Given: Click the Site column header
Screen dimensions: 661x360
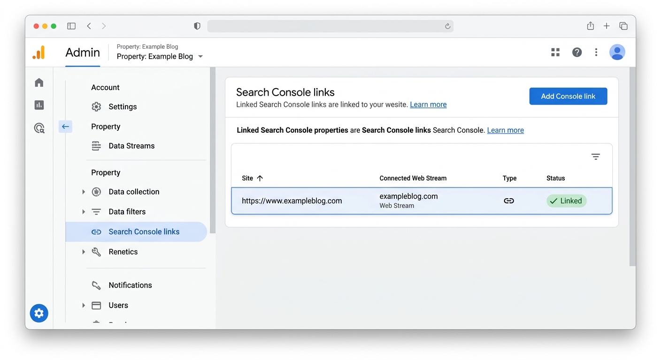Looking at the screenshot, I should (x=247, y=178).
